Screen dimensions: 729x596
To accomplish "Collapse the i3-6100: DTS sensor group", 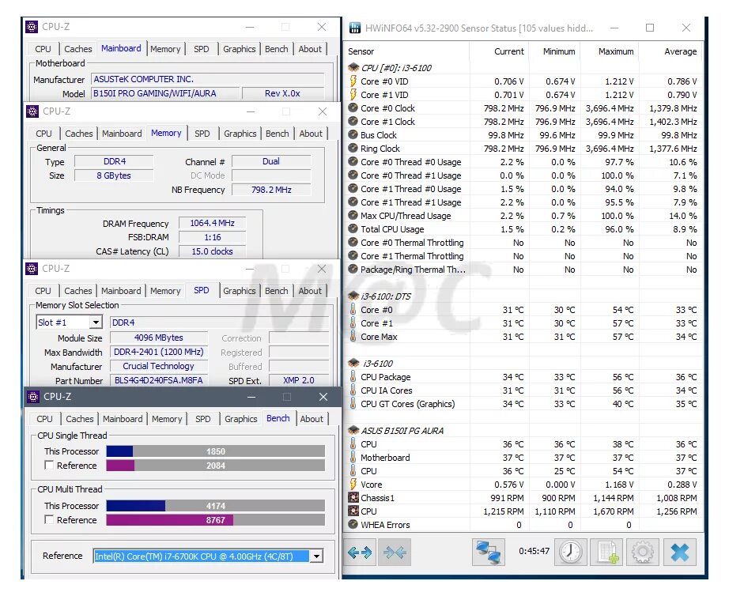I will point(353,296).
